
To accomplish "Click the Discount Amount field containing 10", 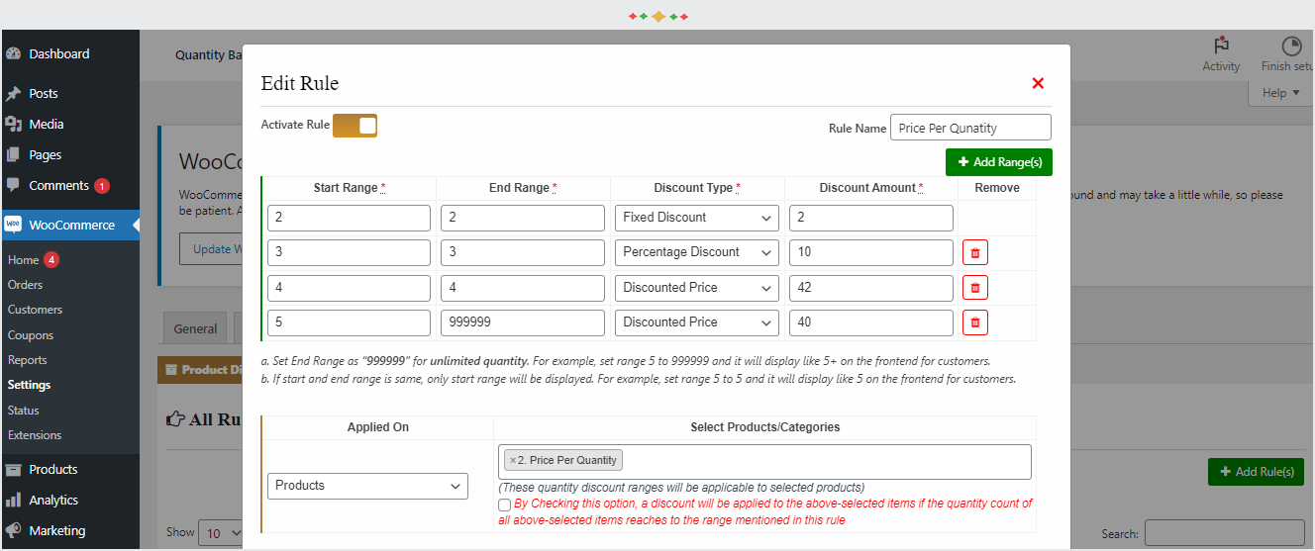I will (871, 252).
